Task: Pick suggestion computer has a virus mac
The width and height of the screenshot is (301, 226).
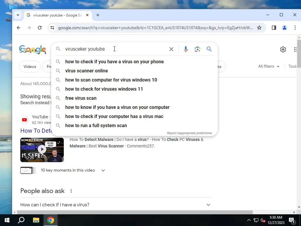Action: 134,117
